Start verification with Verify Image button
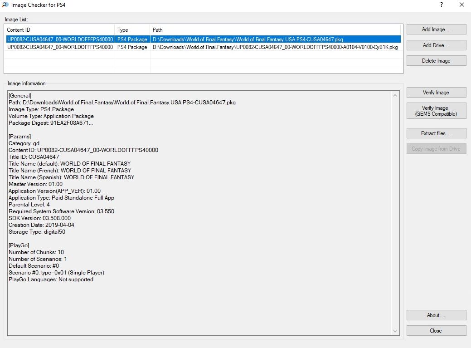The image size is (471, 348). point(436,93)
